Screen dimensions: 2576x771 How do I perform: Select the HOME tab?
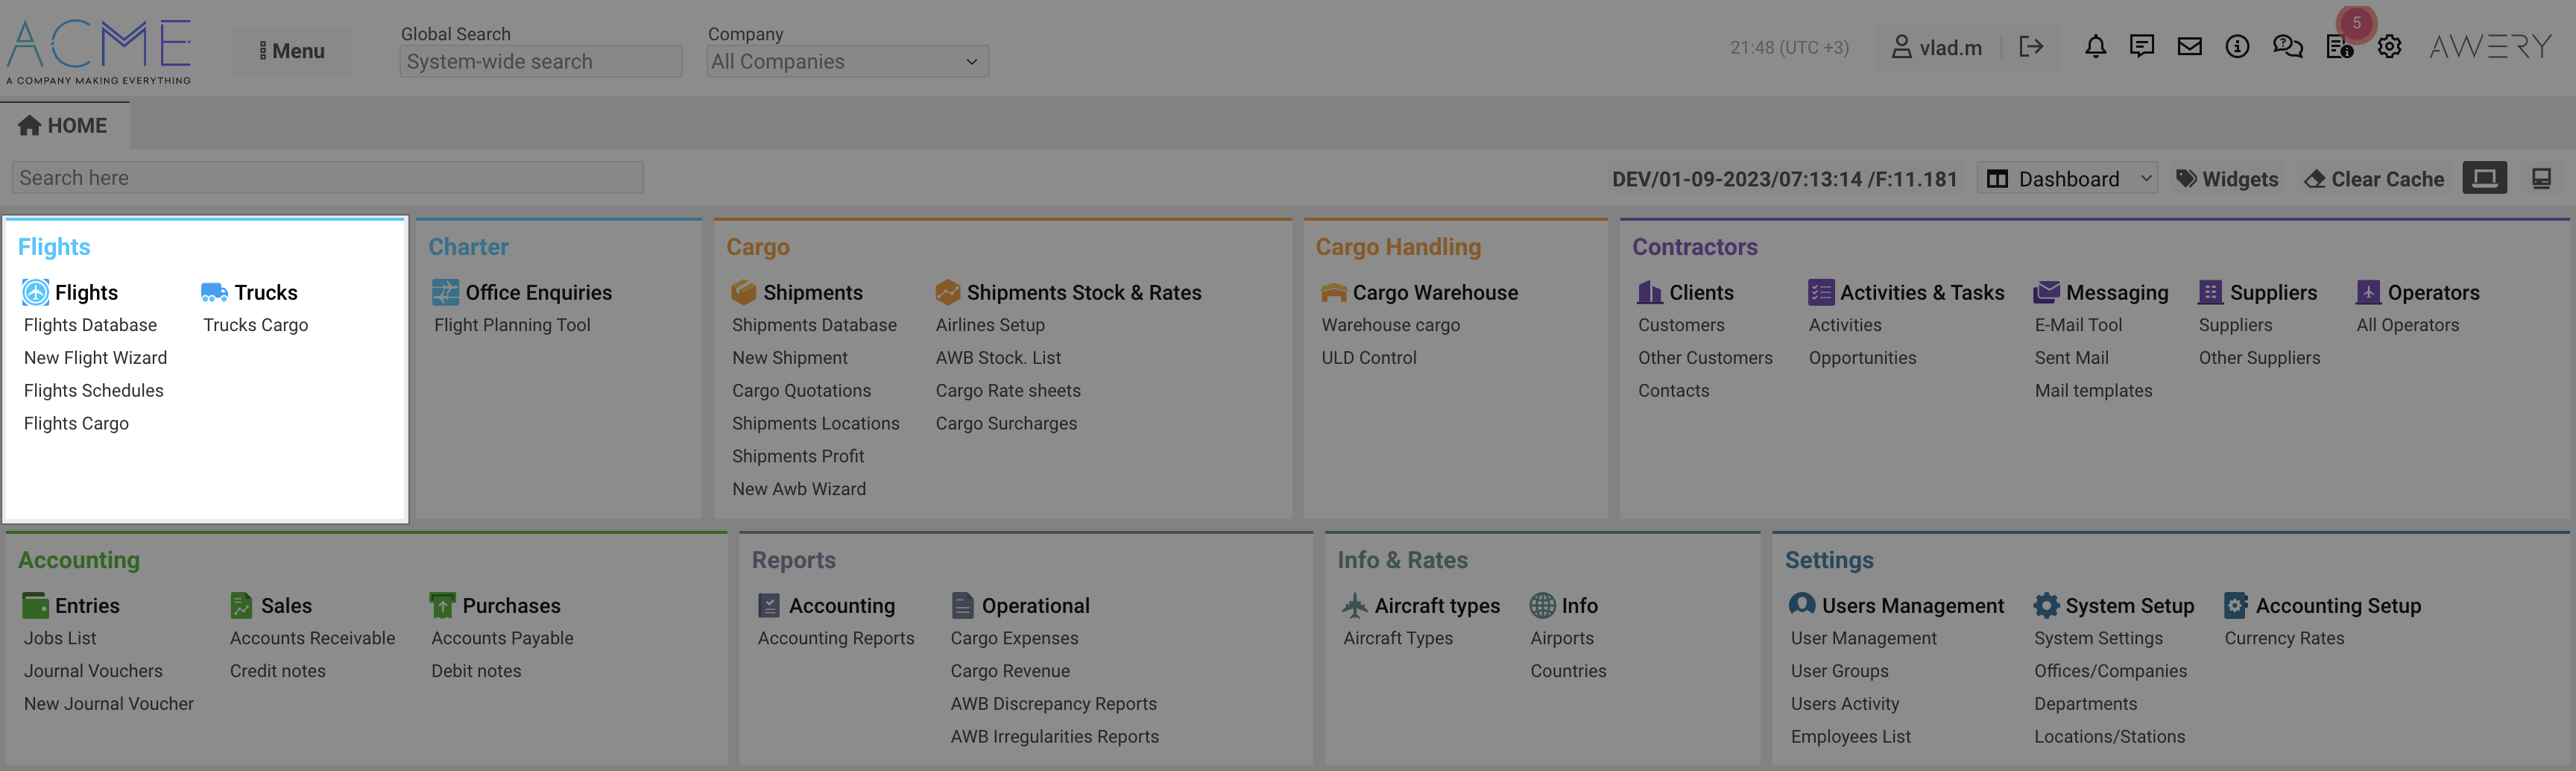pyautogui.click(x=64, y=126)
